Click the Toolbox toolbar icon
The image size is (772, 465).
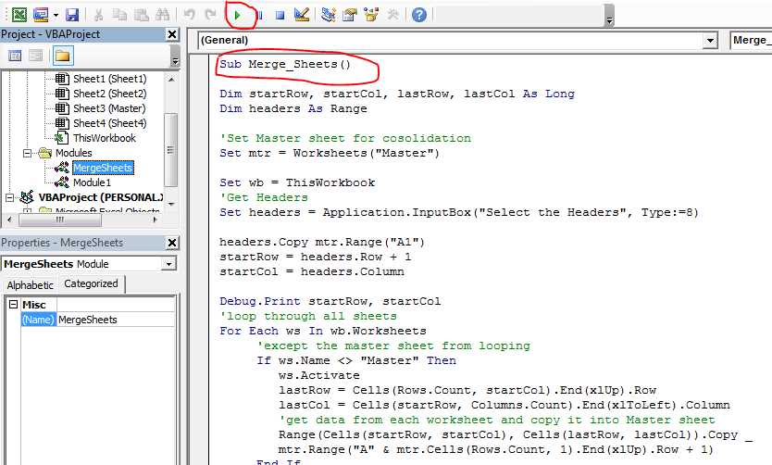(x=392, y=15)
